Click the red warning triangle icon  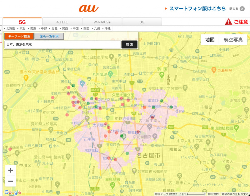pyautogui.click(x=228, y=22)
